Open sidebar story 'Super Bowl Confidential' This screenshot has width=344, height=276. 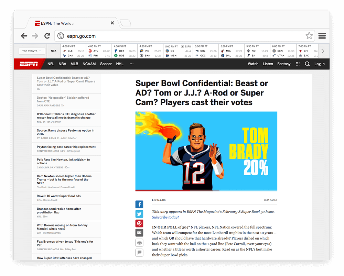pyautogui.click(x=66, y=83)
